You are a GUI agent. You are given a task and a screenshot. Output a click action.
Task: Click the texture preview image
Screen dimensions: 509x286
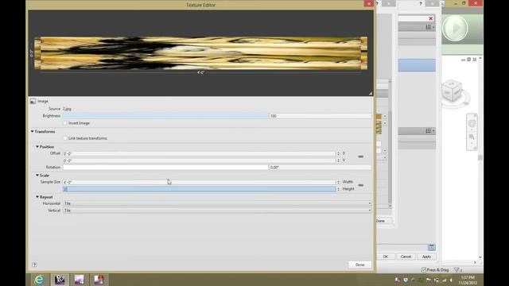click(200, 53)
